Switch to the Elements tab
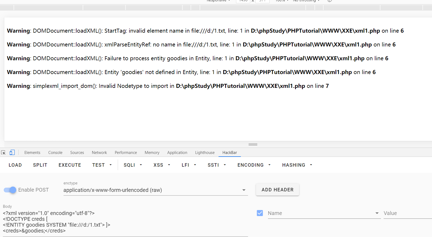Screen dimensions: 432x237 32,153
